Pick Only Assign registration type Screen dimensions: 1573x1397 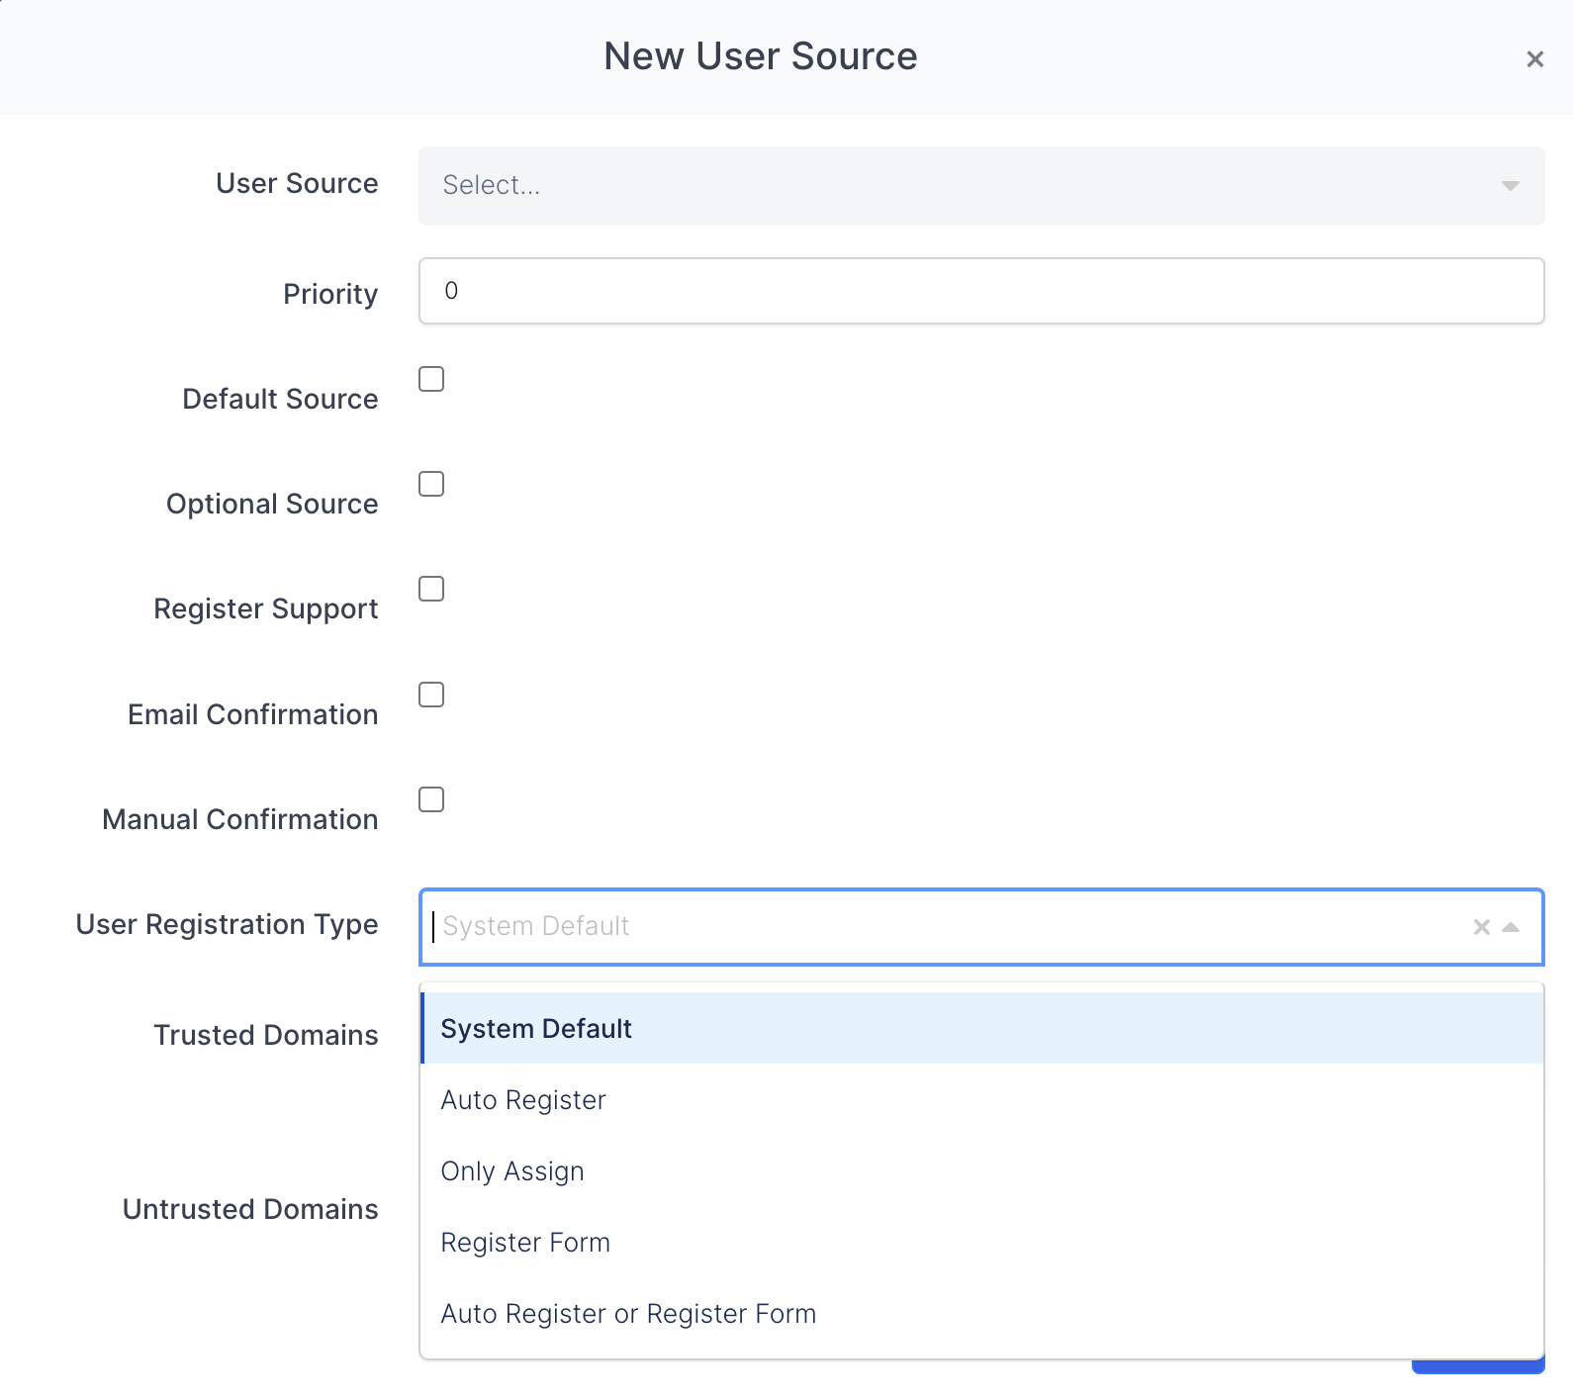click(x=512, y=1171)
